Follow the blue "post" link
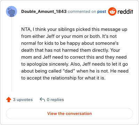The width and height of the screenshot is (139, 125). coord(101,11)
